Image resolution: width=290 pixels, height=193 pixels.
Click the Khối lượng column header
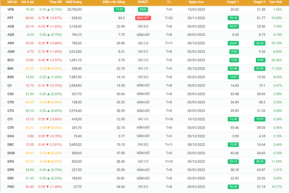tap(74, 3)
